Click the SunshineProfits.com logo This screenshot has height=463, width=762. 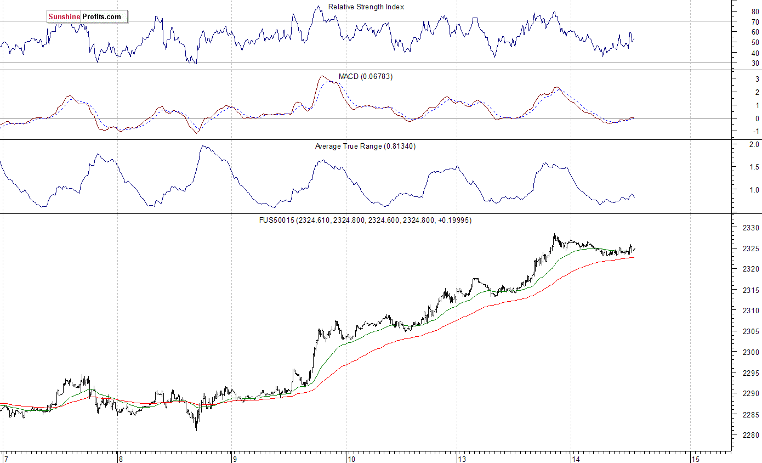87,17
